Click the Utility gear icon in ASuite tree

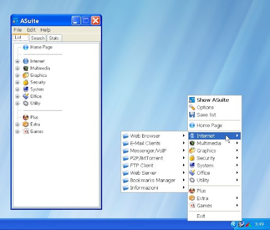coord(26,103)
